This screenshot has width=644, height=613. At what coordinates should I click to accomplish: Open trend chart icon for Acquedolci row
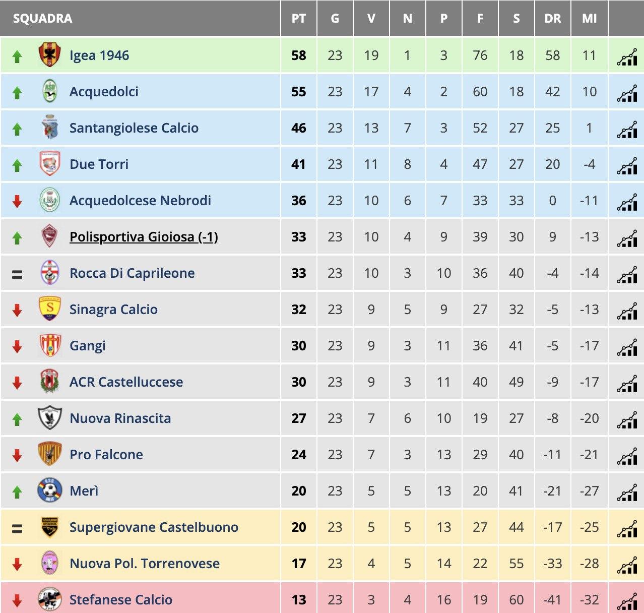(x=627, y=93)
